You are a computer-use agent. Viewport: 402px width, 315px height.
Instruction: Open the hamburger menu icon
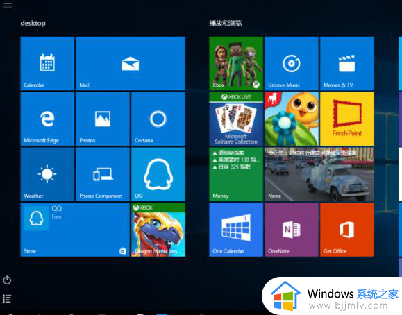point(8,6)
